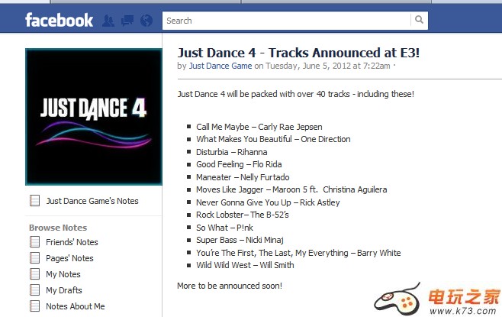Click the icon beside Notes About Me
Viewport: 502px width, 317px height.
click(34, 306)
